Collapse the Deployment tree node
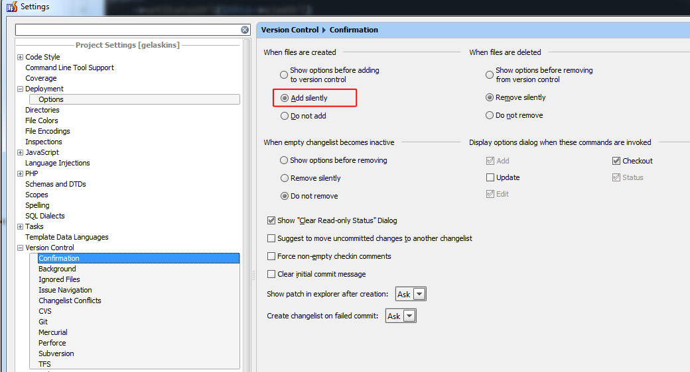 tap(21, 89)
